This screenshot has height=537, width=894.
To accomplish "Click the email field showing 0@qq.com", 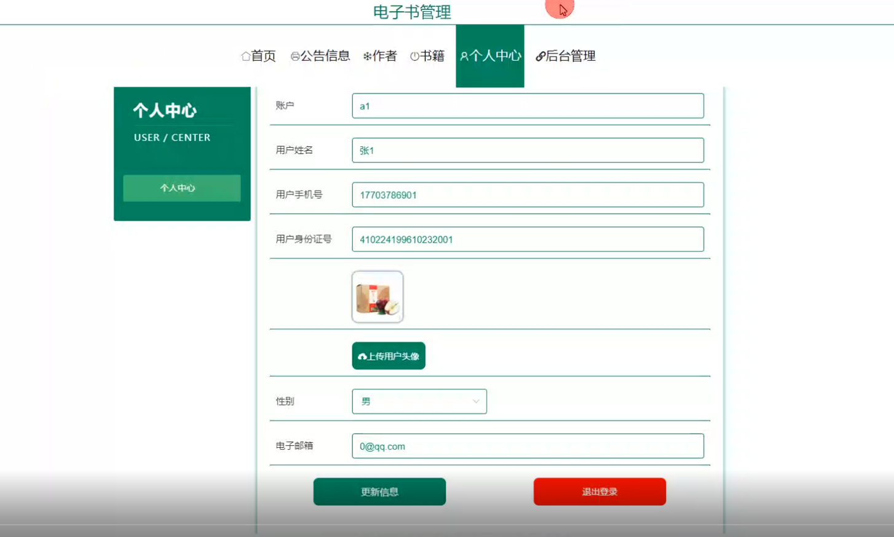I will (527, 445).
